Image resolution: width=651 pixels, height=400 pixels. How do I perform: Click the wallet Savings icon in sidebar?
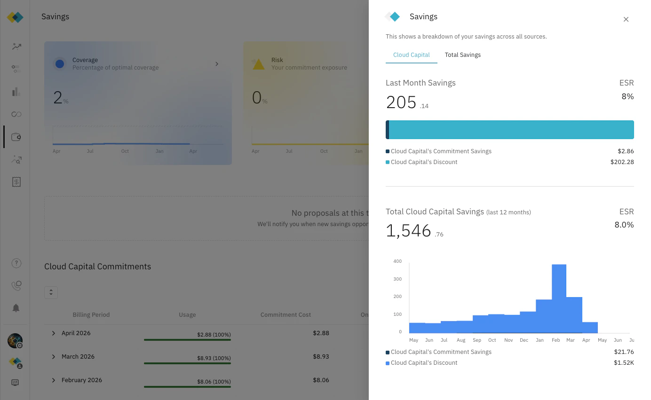(16, 137)
